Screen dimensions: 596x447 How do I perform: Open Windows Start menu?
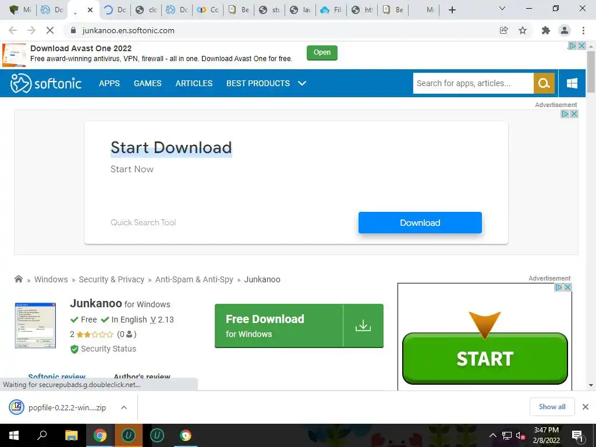point(14,435)
